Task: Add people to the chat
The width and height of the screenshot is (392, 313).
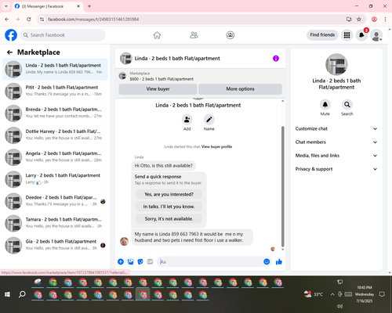Action: [x=187, y=120]
